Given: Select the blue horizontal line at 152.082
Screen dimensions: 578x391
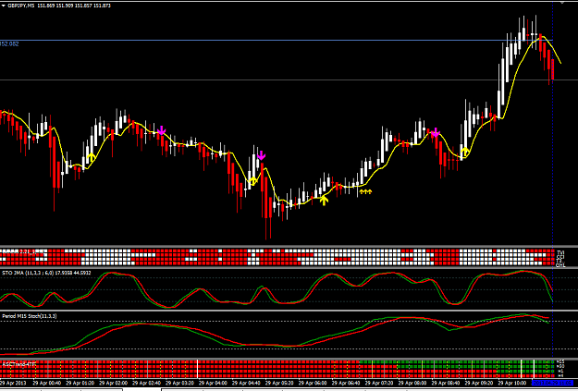Looking at the screenshot, I should click(x=277, y=40).
